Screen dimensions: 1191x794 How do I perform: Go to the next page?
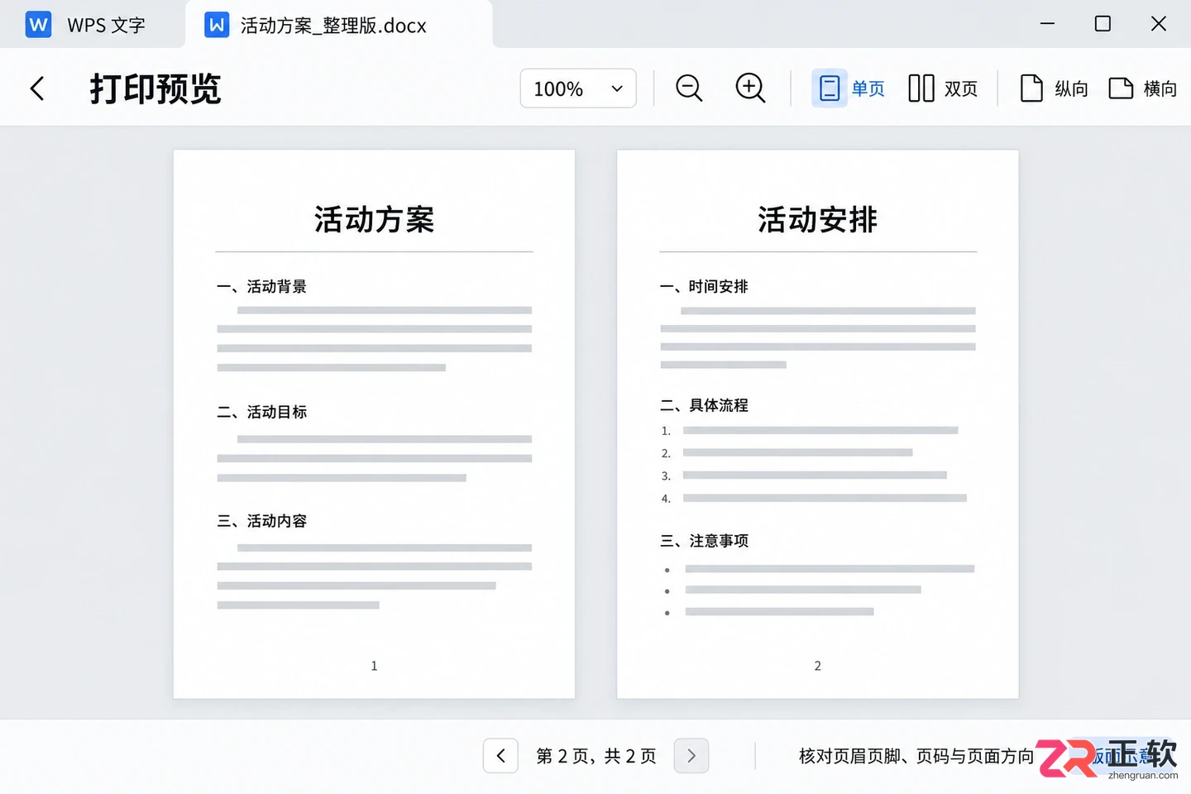click(691, 756)
